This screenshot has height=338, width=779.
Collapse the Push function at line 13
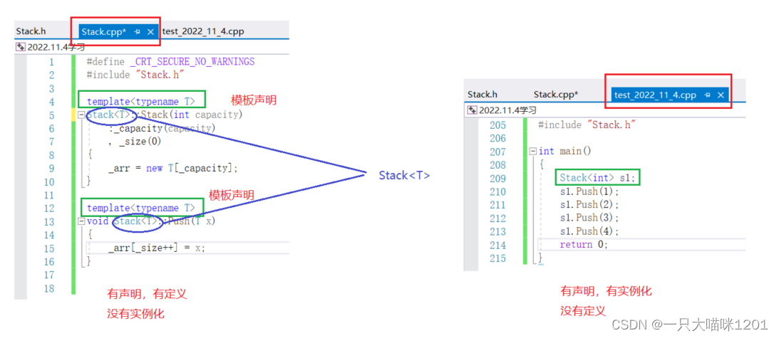point(81,221)
